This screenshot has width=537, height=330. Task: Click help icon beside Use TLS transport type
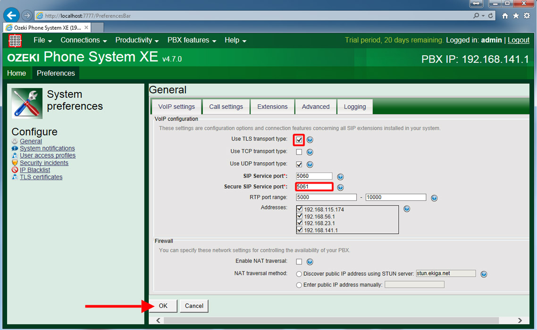pos(310,140)
